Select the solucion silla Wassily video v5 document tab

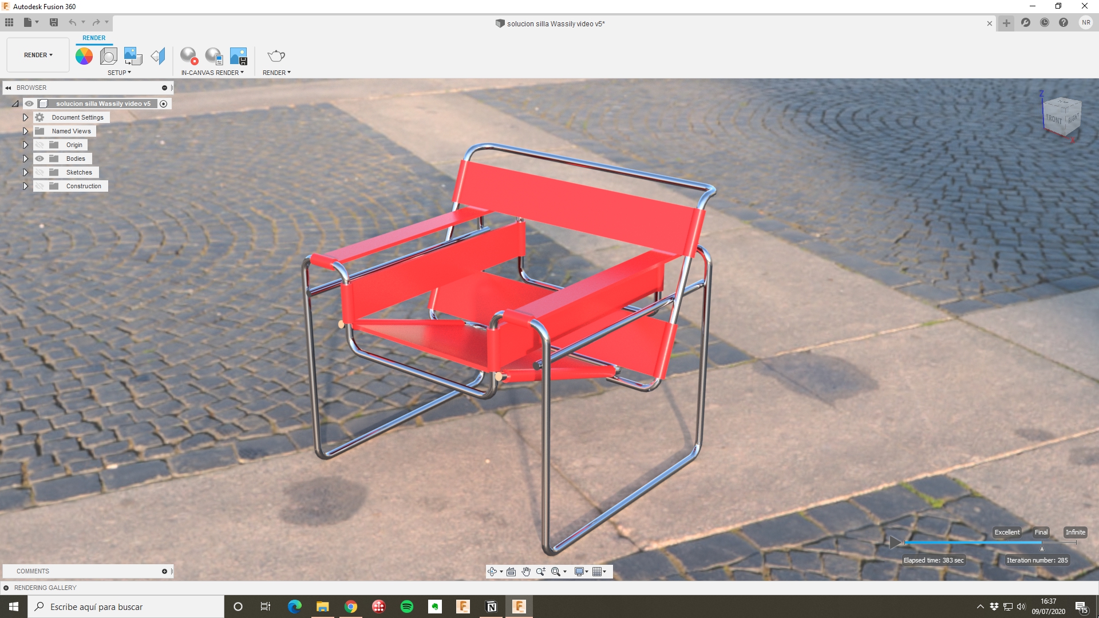[550, 23]
